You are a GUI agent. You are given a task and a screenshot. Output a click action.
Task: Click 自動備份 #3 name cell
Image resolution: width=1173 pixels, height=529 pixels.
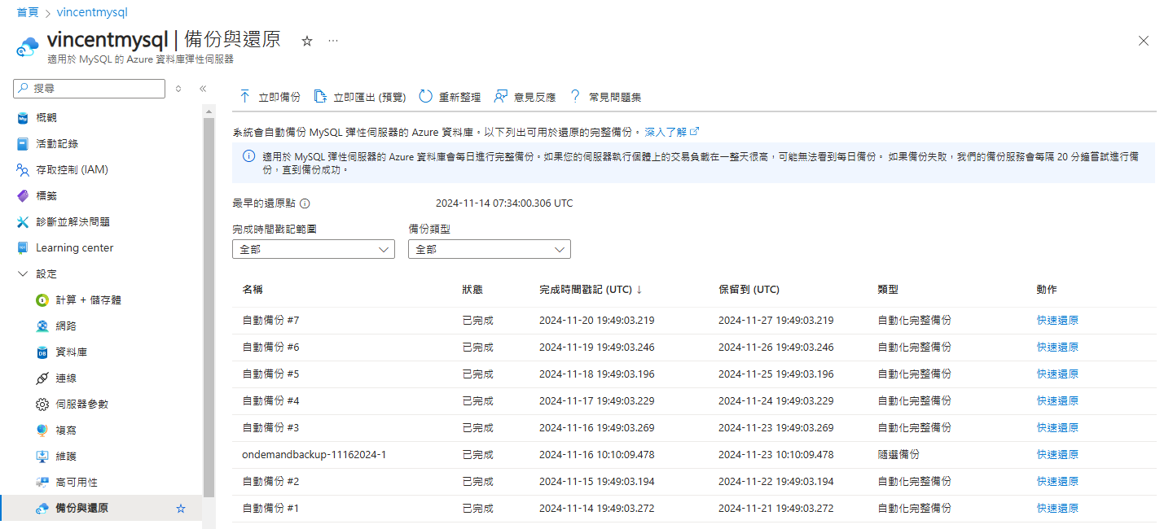point(270,428)
